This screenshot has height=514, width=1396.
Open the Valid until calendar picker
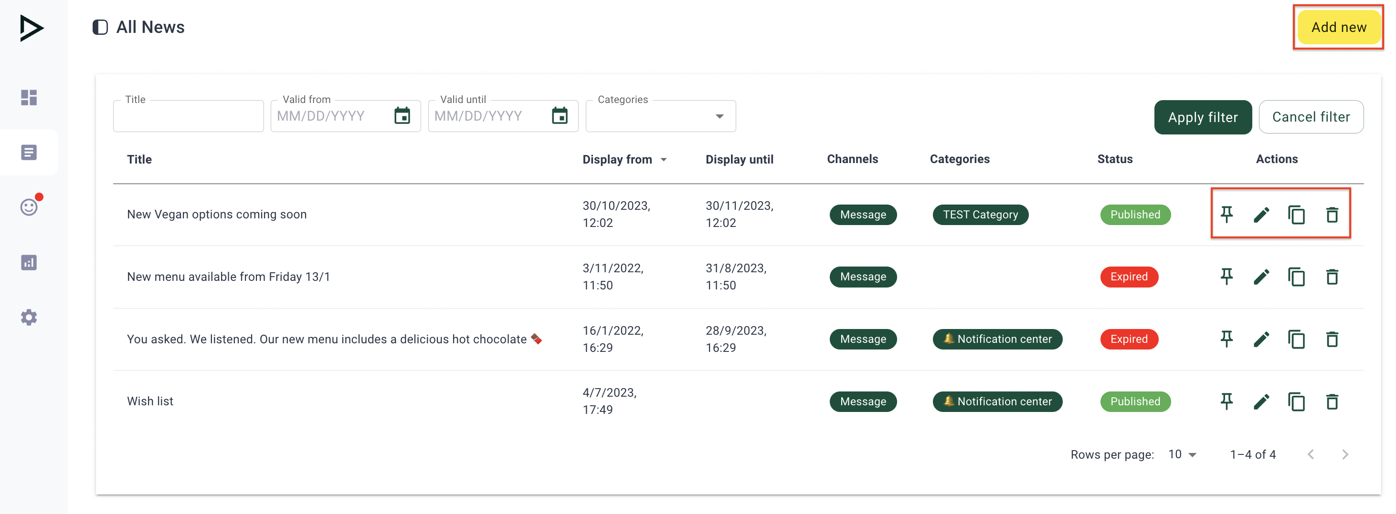[559, 116]
